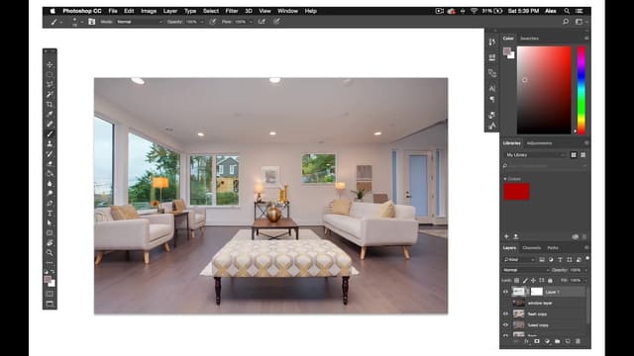The height and width of the screenshot is (356, 634).
Task: Open the Layer menu
Action: (x=170, y=11)
